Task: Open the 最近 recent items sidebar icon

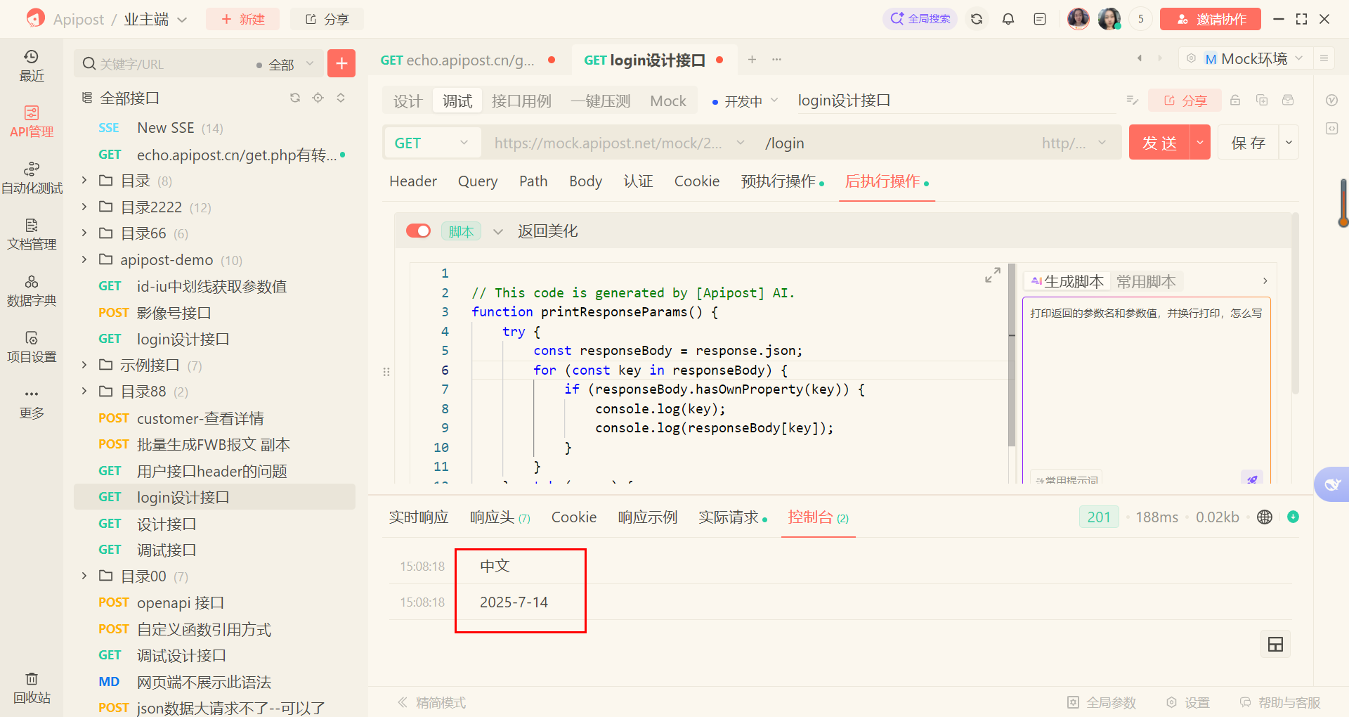Action: [32, 65]
